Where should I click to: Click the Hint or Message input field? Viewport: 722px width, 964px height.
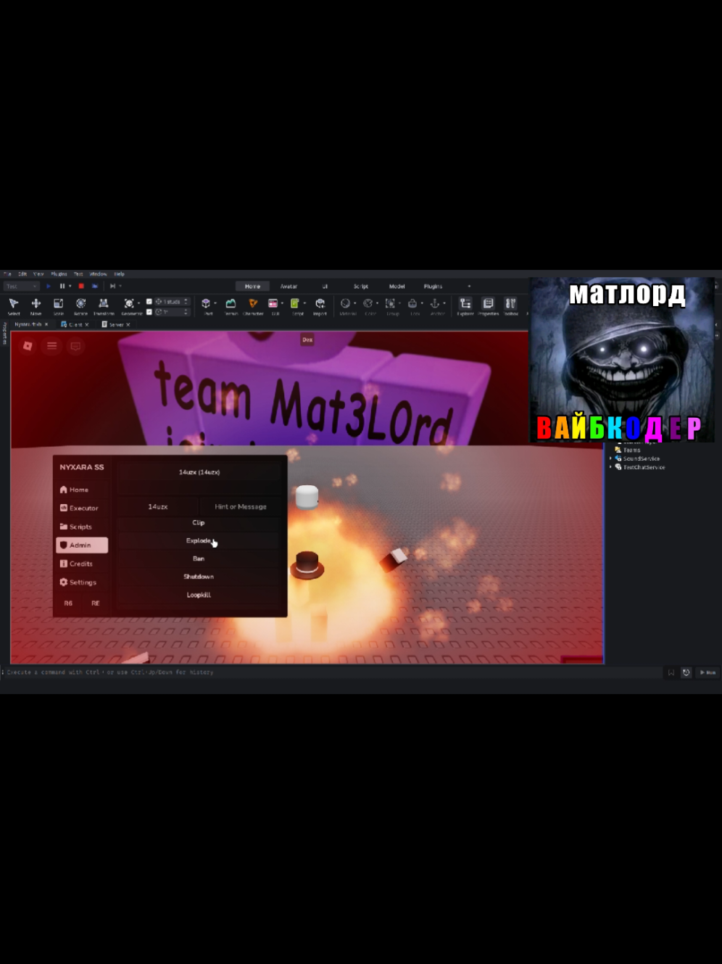pyautogui.click(x=241, y=506)
